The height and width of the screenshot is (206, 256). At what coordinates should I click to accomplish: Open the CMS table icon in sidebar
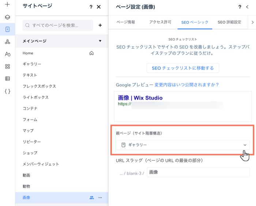[7, 79]
